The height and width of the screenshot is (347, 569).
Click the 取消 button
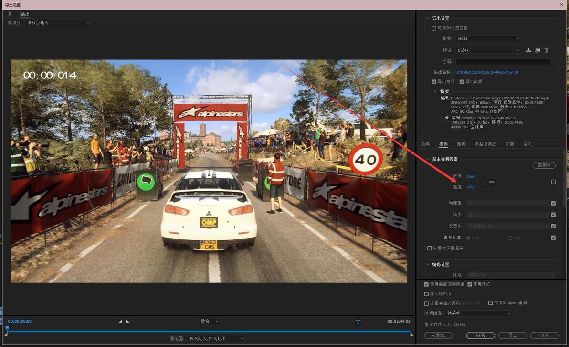(x=544, y=336)
